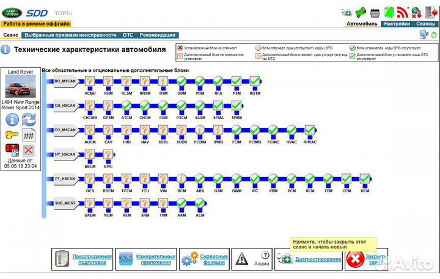Image resolution: width=440 pixels, height=279 pixels.
Task: Open the Рекомендации tab
Action: 158,35
